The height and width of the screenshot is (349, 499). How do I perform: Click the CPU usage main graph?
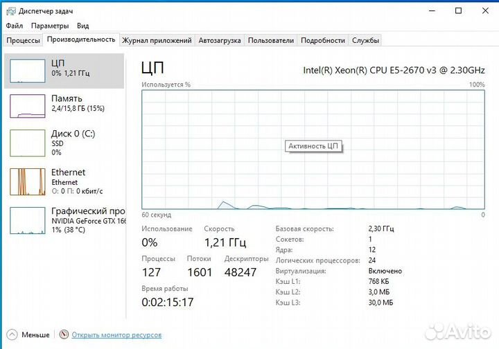coord(313,150)
